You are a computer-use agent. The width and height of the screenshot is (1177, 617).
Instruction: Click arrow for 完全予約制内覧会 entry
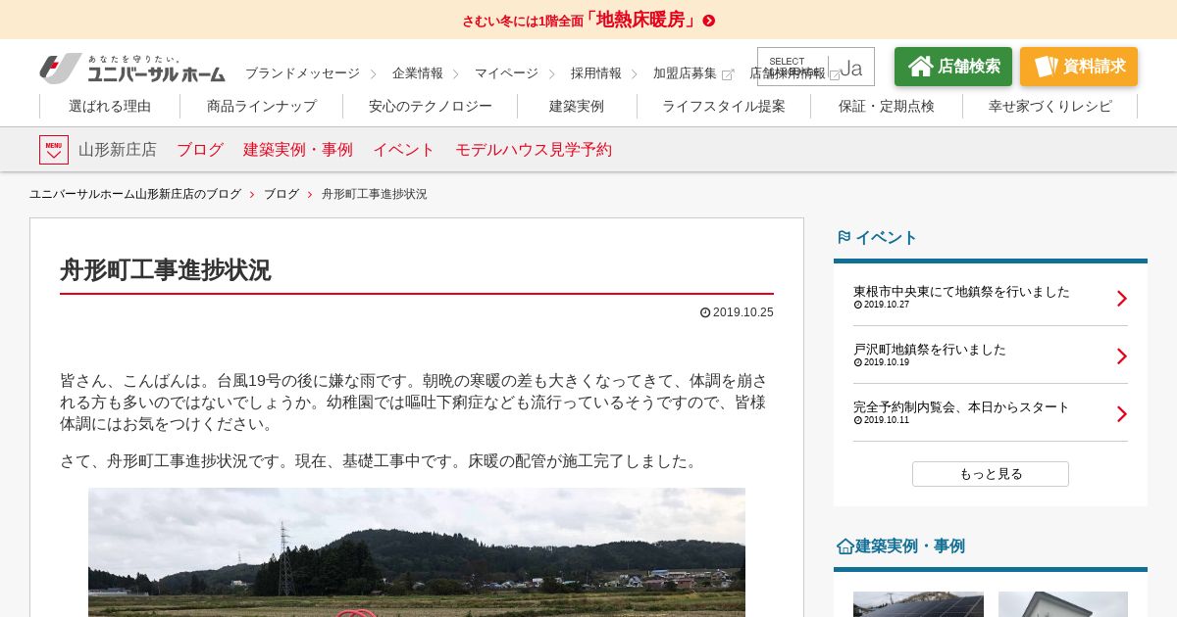click(1122, 413)
